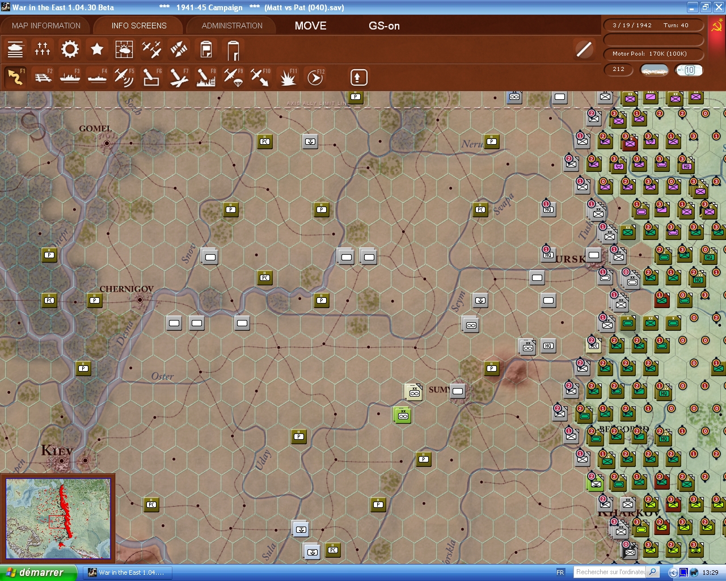Click the Oster river label
Viewport: 726px width, 581px height.
click(162, 376)
